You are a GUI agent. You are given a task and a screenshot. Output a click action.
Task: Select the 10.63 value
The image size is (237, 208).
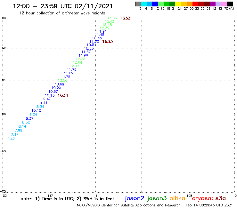[x=89, y=48]
